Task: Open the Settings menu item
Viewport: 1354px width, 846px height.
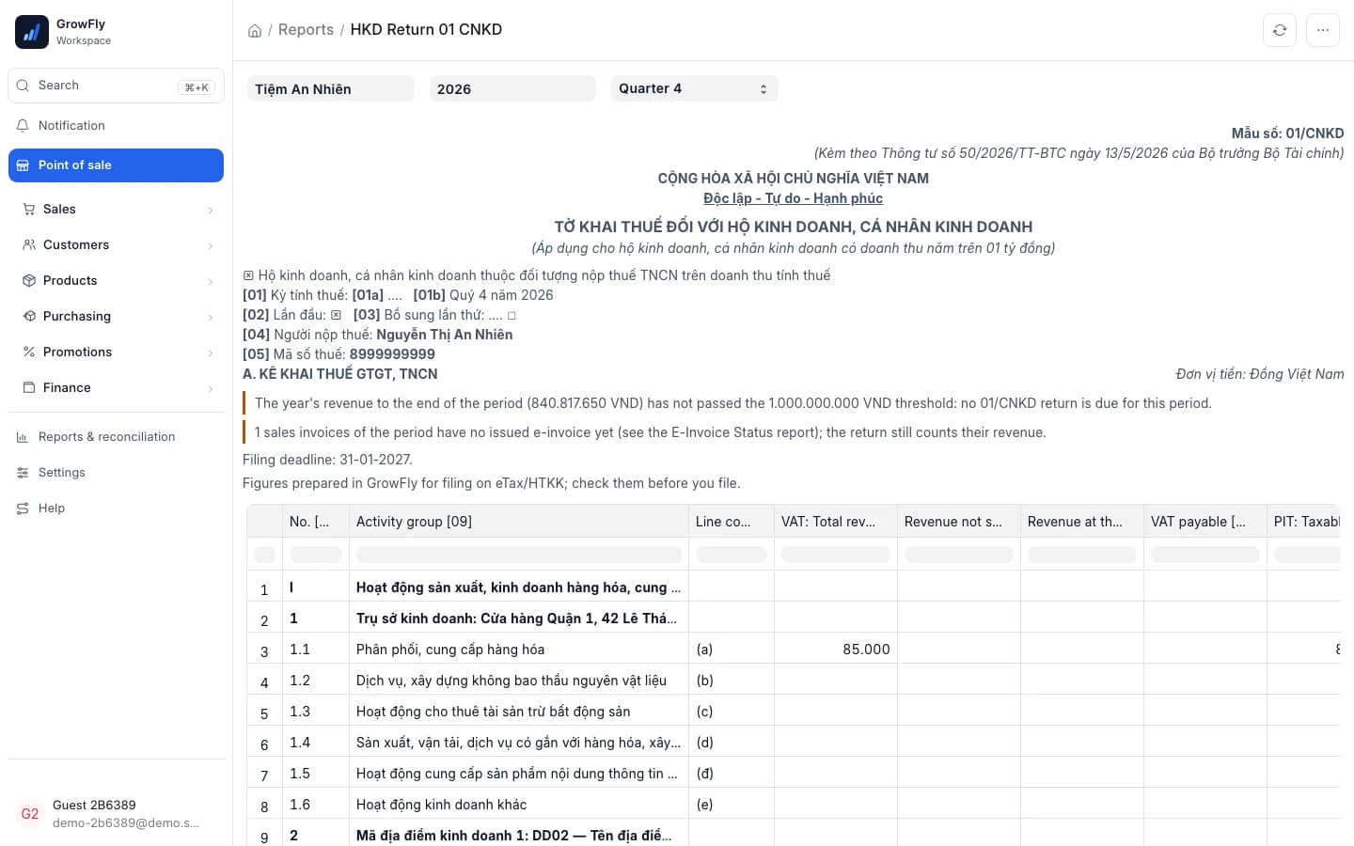Action: [x=116, y=472]
